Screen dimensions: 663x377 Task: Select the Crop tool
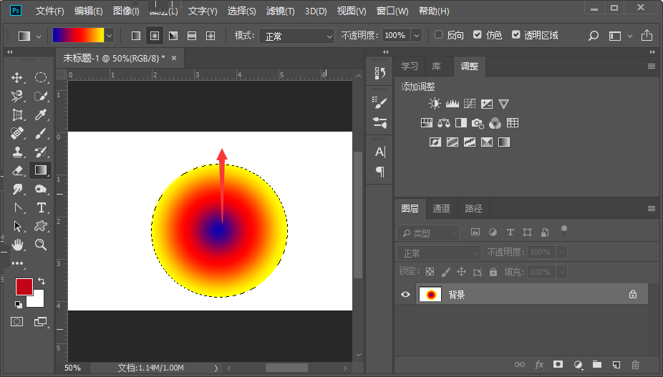pyautogui.click(x=17, y=114)
